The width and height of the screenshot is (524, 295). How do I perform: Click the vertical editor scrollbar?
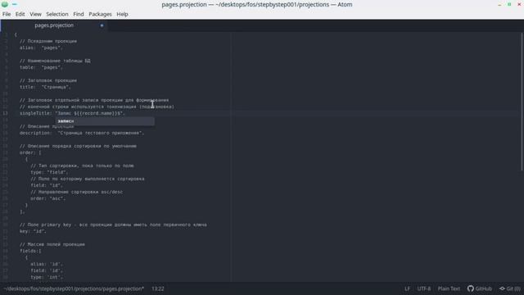point(522,102)
